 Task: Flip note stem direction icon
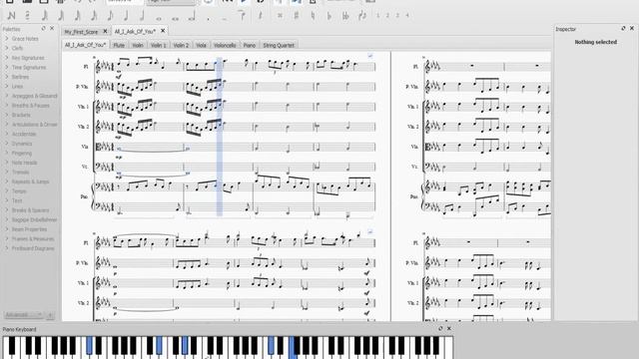point(361,16)
